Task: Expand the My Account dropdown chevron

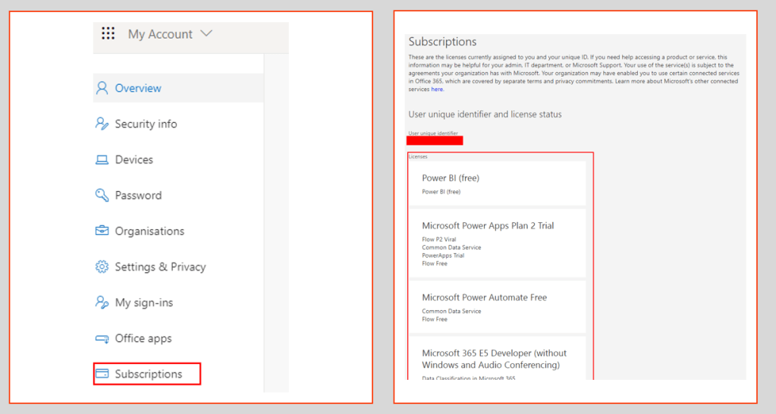Action: point(207,34)
